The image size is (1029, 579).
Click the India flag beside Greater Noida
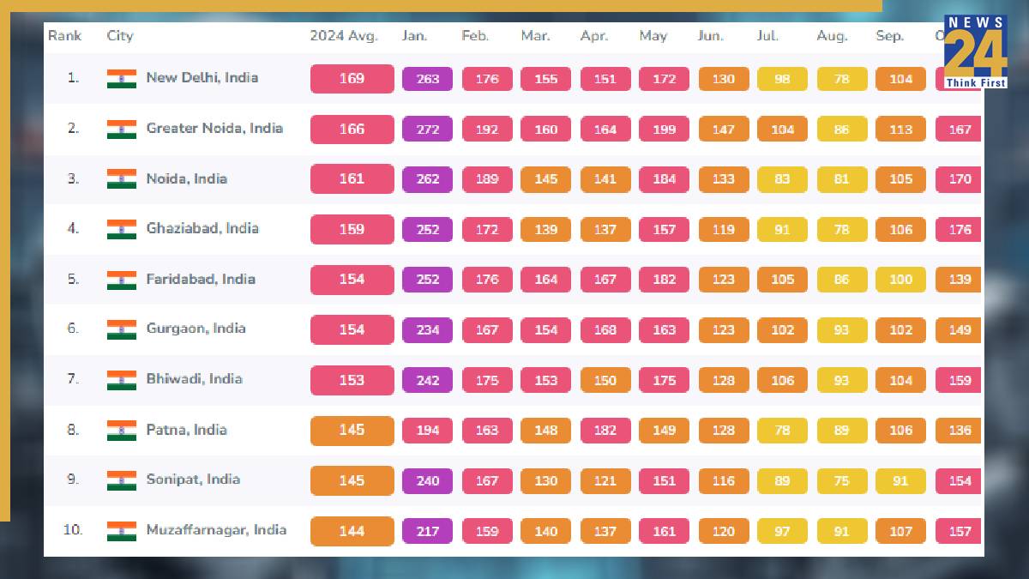[122, 129]
